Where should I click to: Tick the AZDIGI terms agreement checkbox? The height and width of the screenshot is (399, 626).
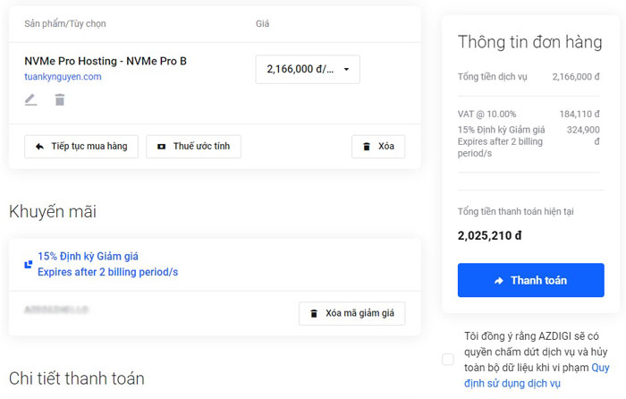tap(448, 360)
